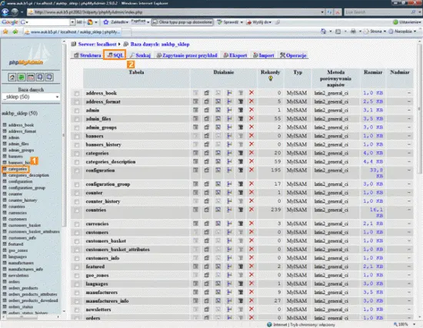This screenshot has height=328, width=423.
Task: Click the Search icon for configuration table
Action: click(218, 170)
